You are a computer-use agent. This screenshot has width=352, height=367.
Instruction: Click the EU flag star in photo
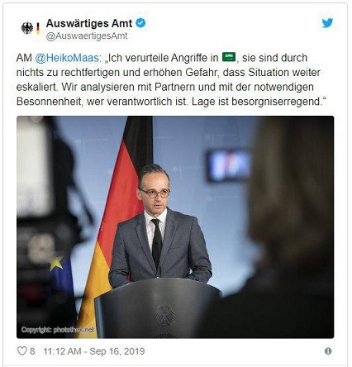[56, 263]
